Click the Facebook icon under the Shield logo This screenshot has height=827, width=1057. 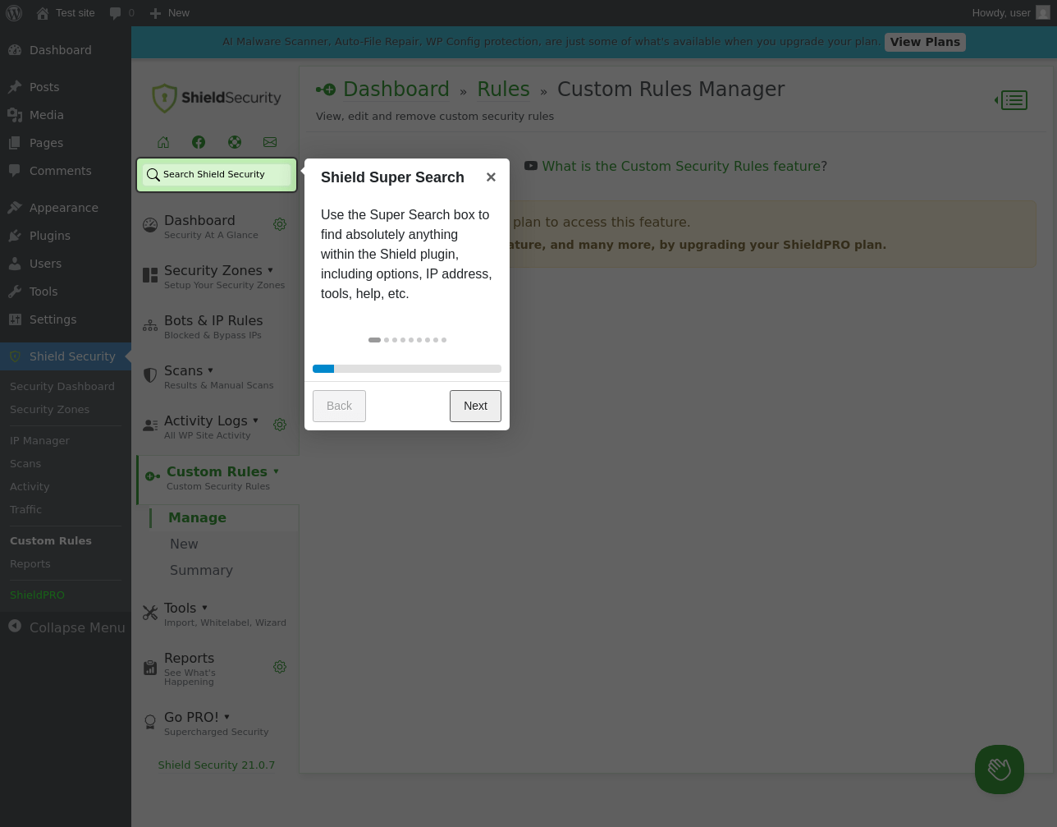tap(199, 142)
